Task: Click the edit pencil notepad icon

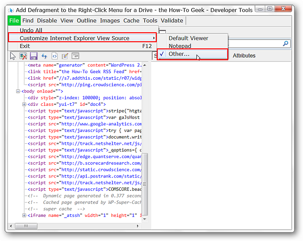Action: click(x=65, y=56)
